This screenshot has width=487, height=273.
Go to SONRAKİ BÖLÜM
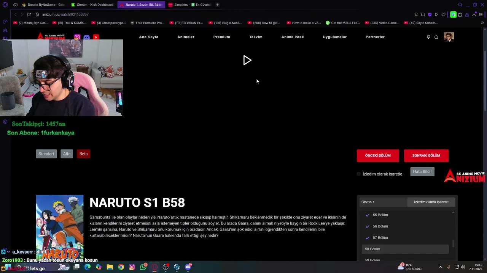426,155
